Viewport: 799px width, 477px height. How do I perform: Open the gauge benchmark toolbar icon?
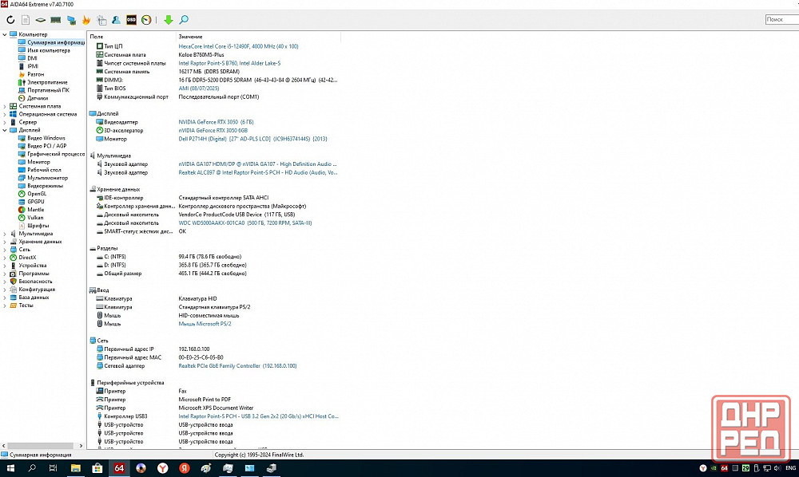(147, 19)
